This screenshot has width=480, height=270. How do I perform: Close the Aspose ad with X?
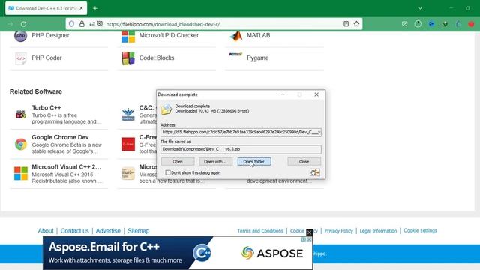(x=310, y=232)
